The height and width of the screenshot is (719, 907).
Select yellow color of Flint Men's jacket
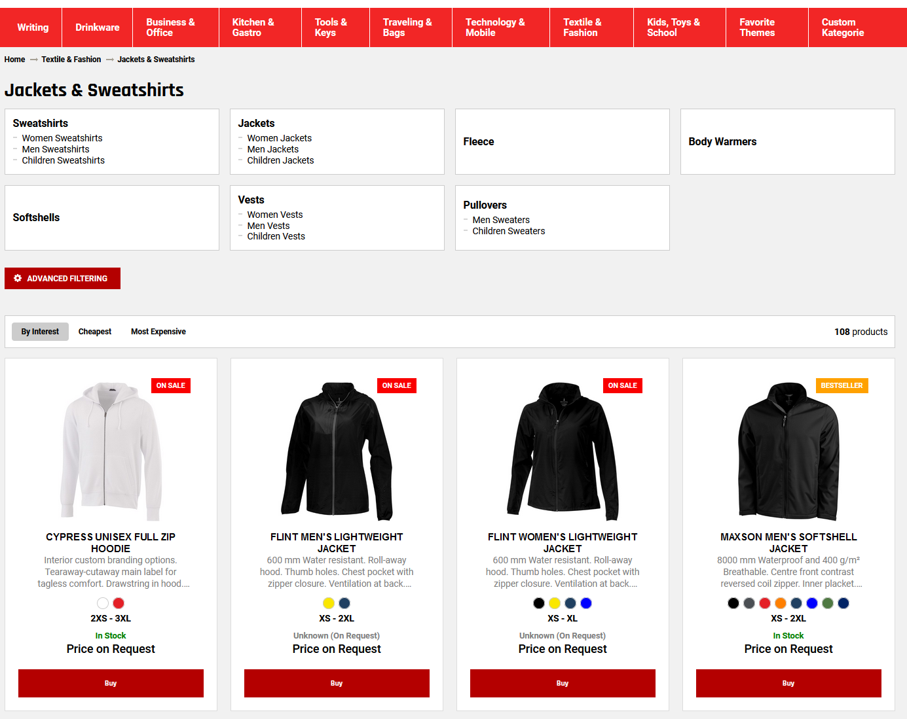coord(329,603)
